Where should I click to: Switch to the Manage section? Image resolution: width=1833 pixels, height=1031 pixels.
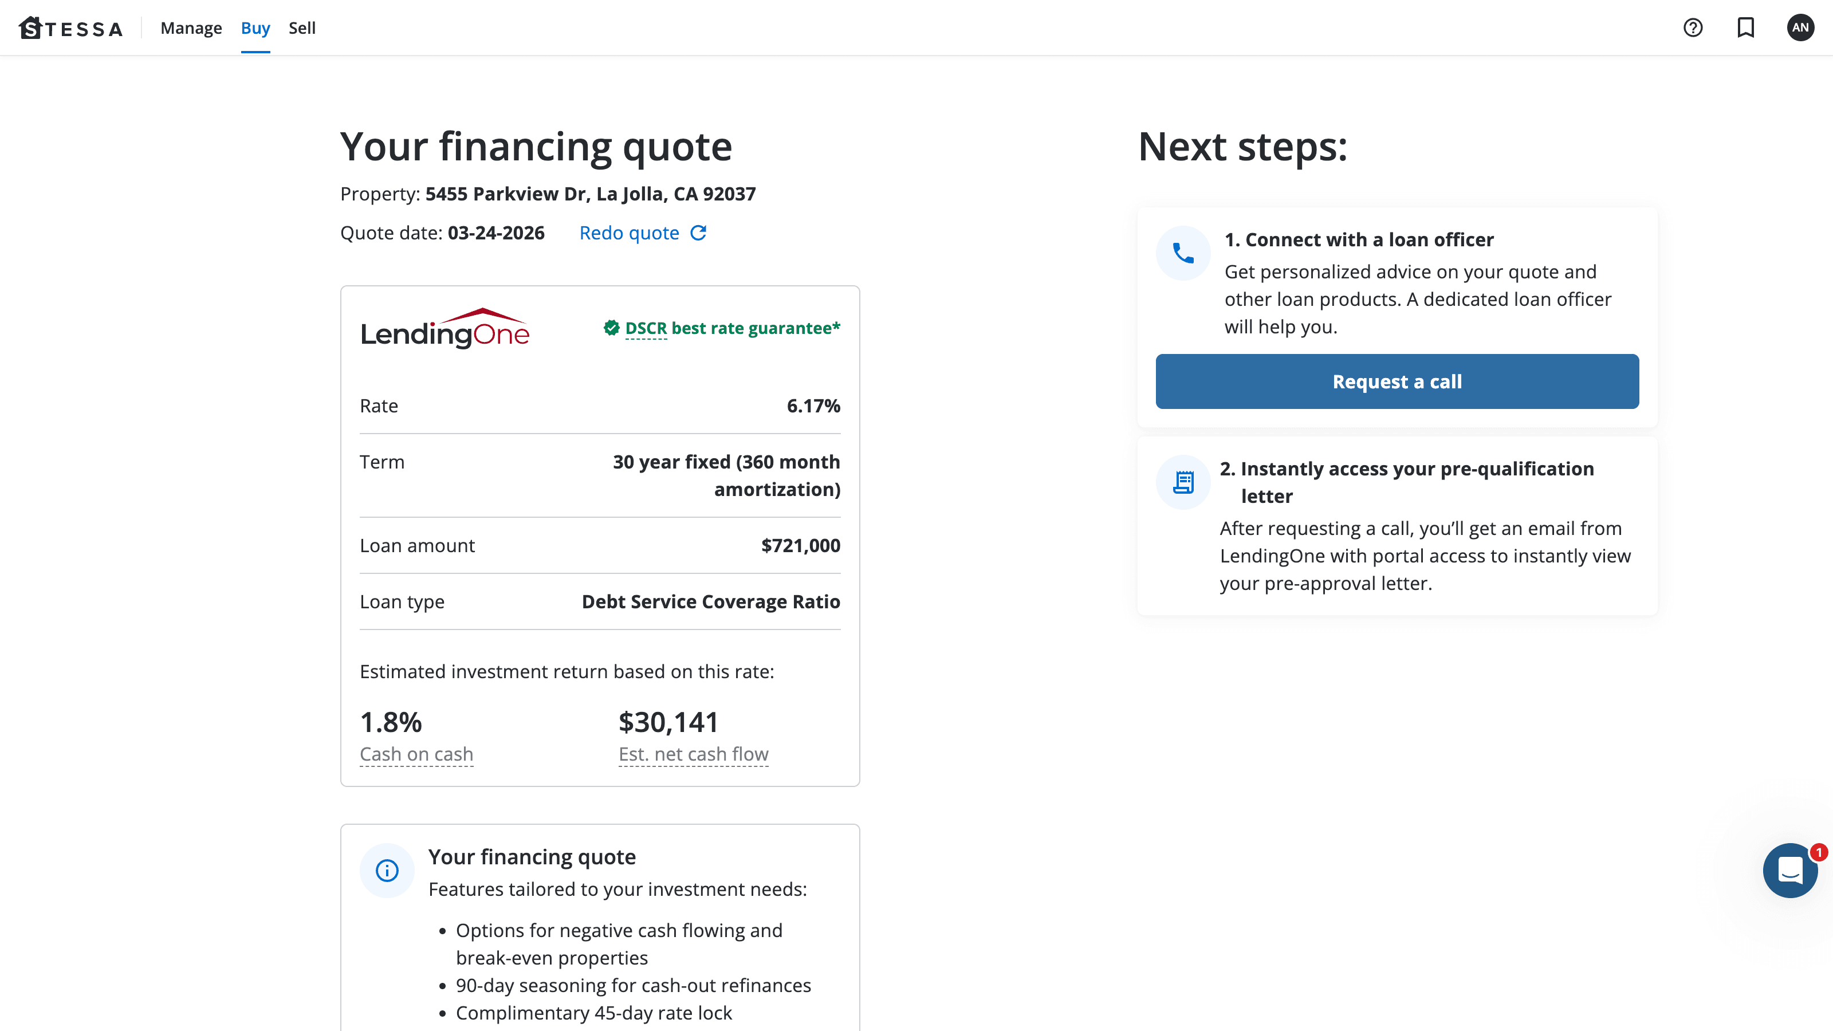click(x=190, y=27)
